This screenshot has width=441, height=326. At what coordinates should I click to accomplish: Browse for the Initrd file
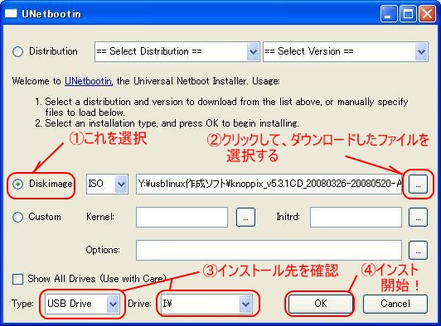pos(418,217)
